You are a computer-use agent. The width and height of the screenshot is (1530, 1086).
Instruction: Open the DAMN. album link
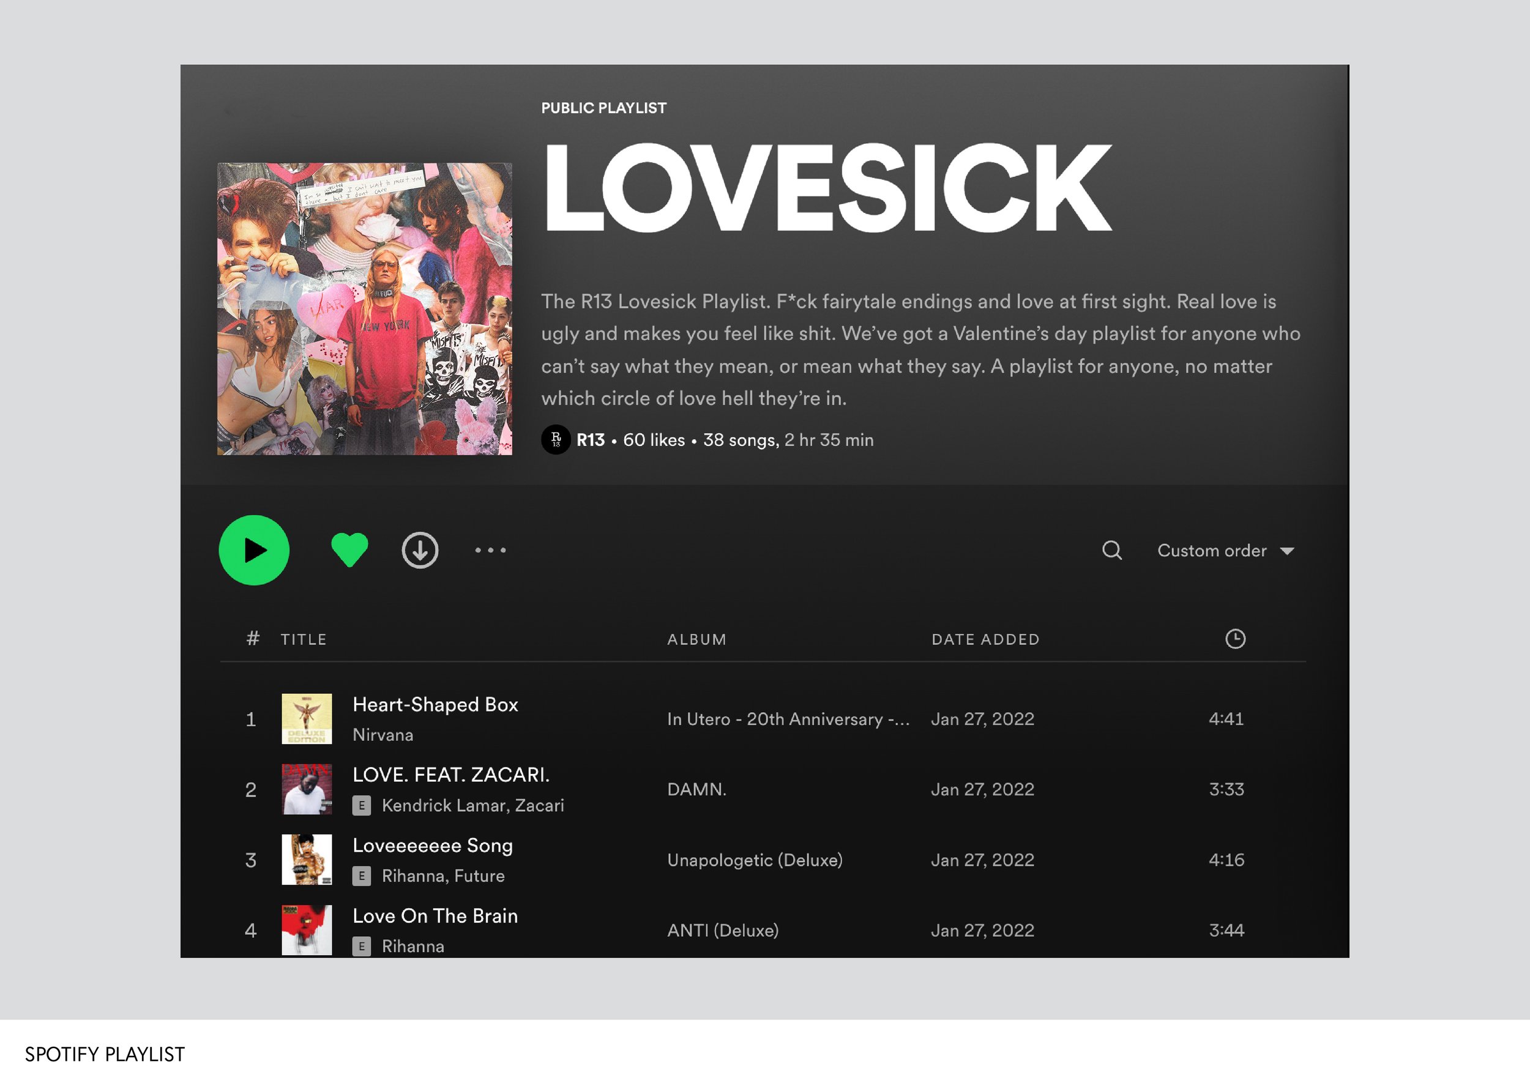click(x=697, y=789)
